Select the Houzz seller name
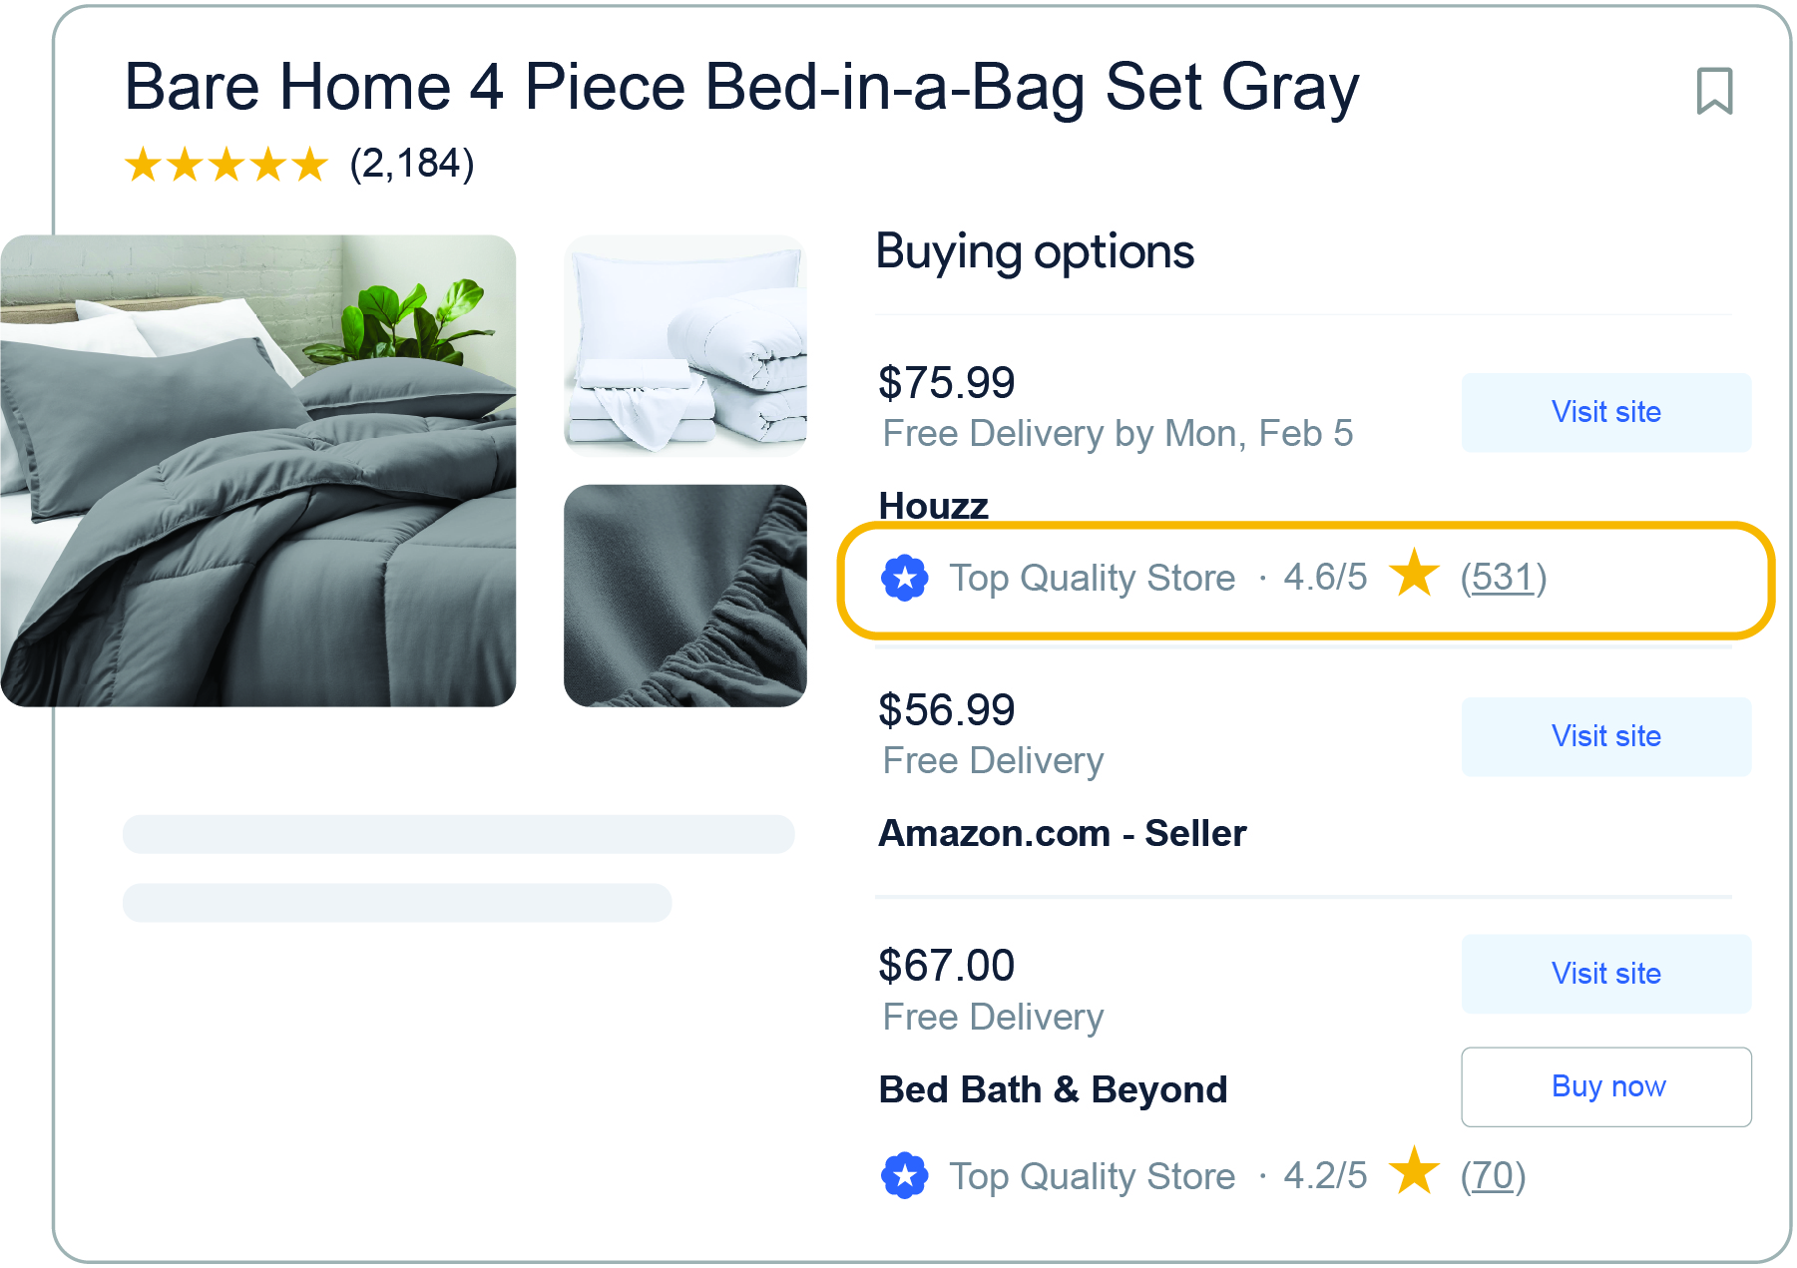 [x=932, y=505]
